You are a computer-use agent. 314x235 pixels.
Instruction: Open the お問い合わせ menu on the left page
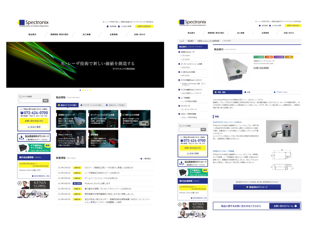coord(139,34)
